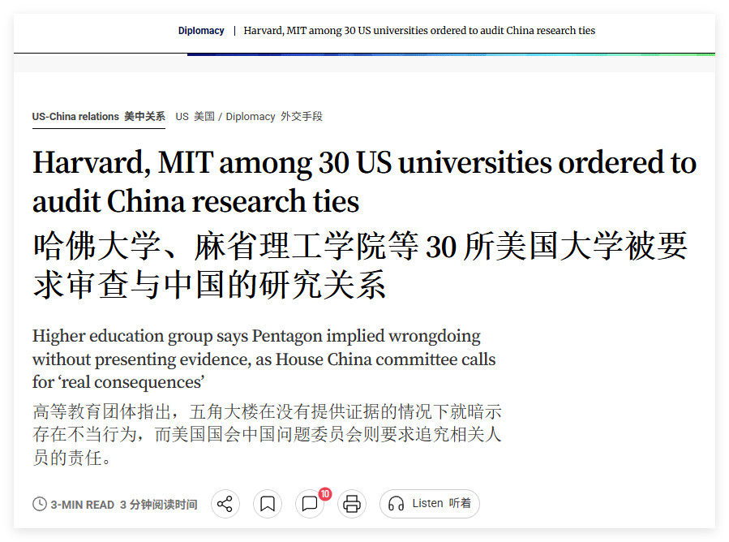
Task: Open the Diplomacy breadcrumb link
Action: click(x=274, y=116)
